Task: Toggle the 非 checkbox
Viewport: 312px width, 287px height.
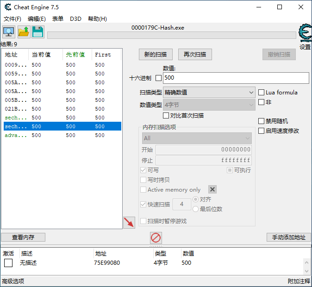Action: (x=261, y=102)
